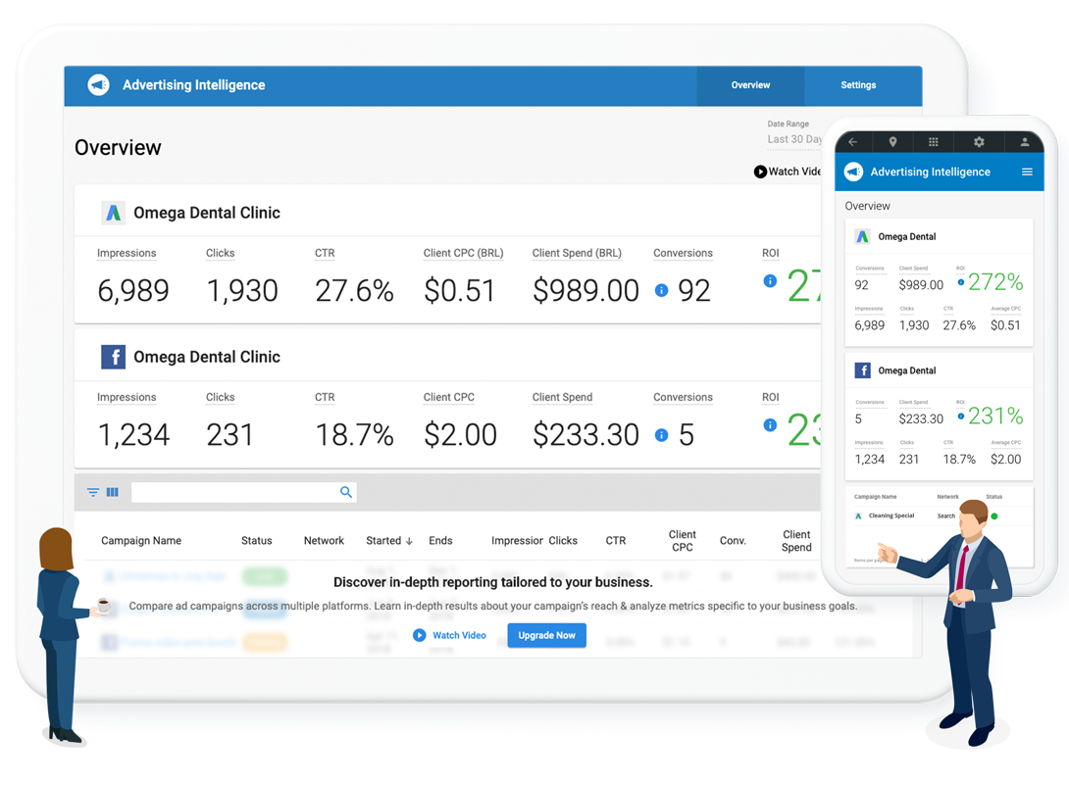
Task: Sort by the Client Spend column header
Action: pos(796,541)
